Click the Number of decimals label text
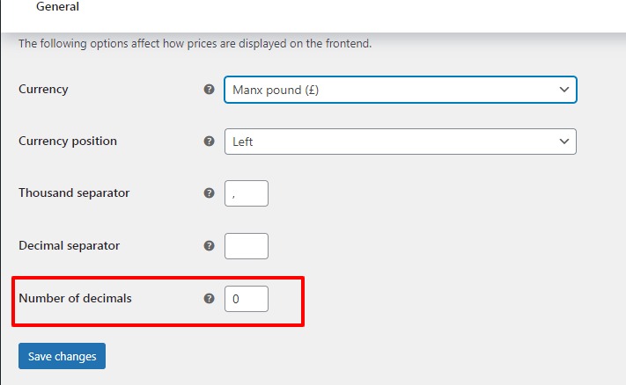 point(75,299)
